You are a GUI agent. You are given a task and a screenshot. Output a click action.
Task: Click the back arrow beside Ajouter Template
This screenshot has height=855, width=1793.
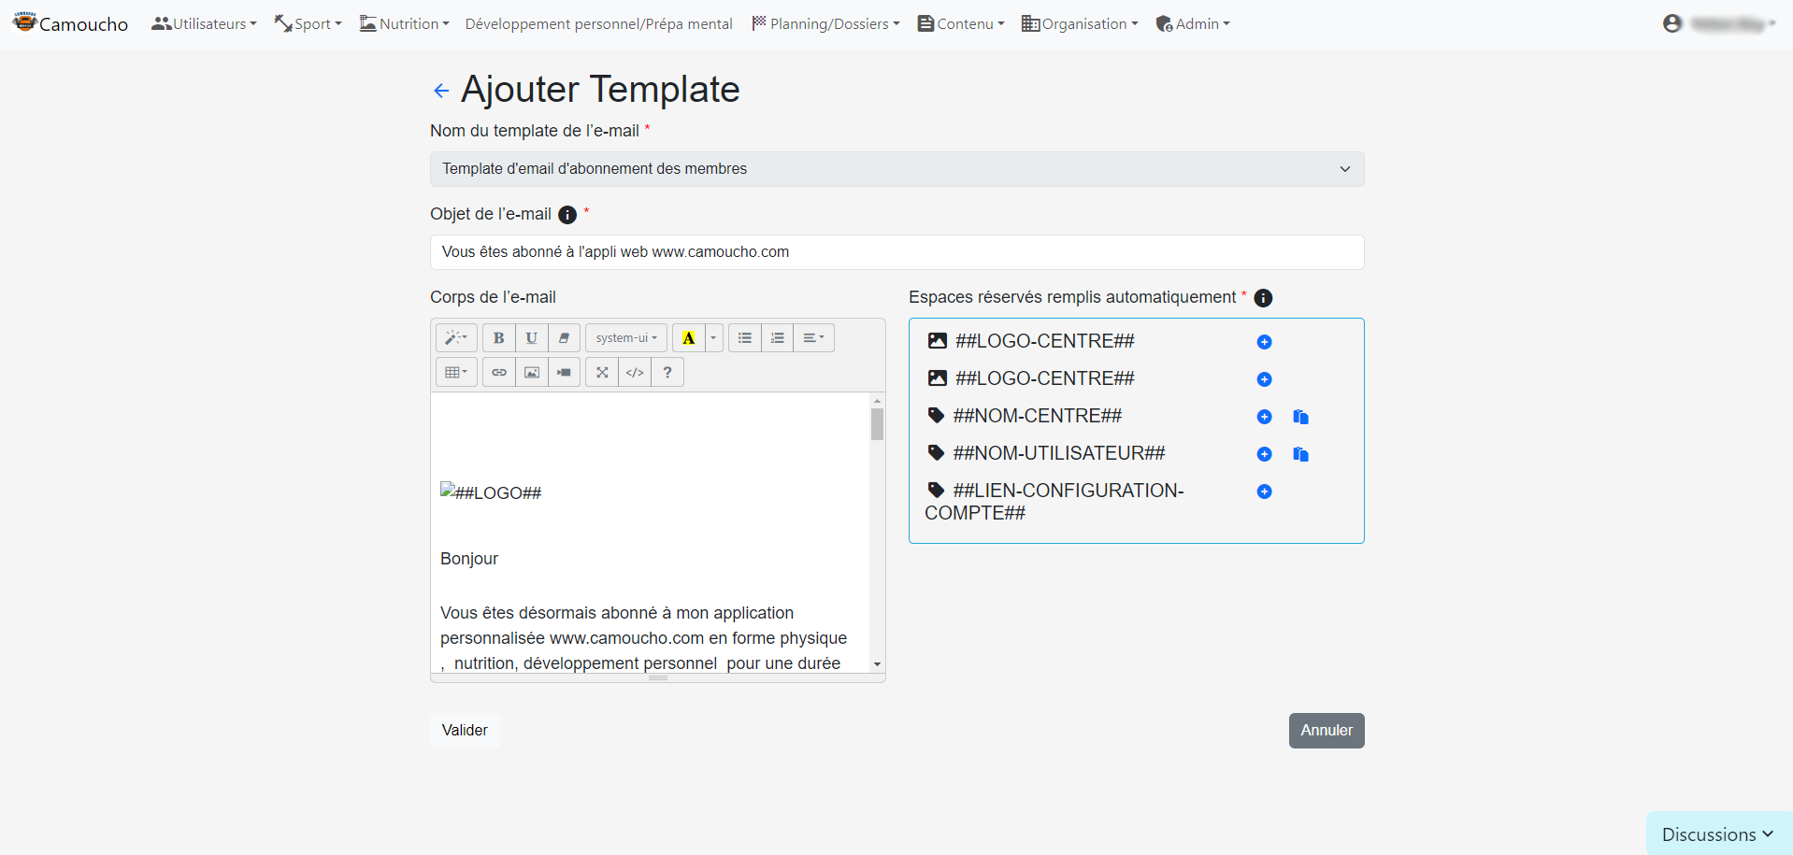[441, 91]
